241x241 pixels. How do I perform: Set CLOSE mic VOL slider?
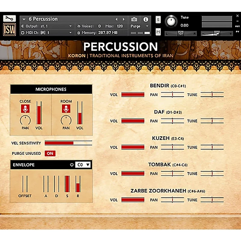coord(39,113)
